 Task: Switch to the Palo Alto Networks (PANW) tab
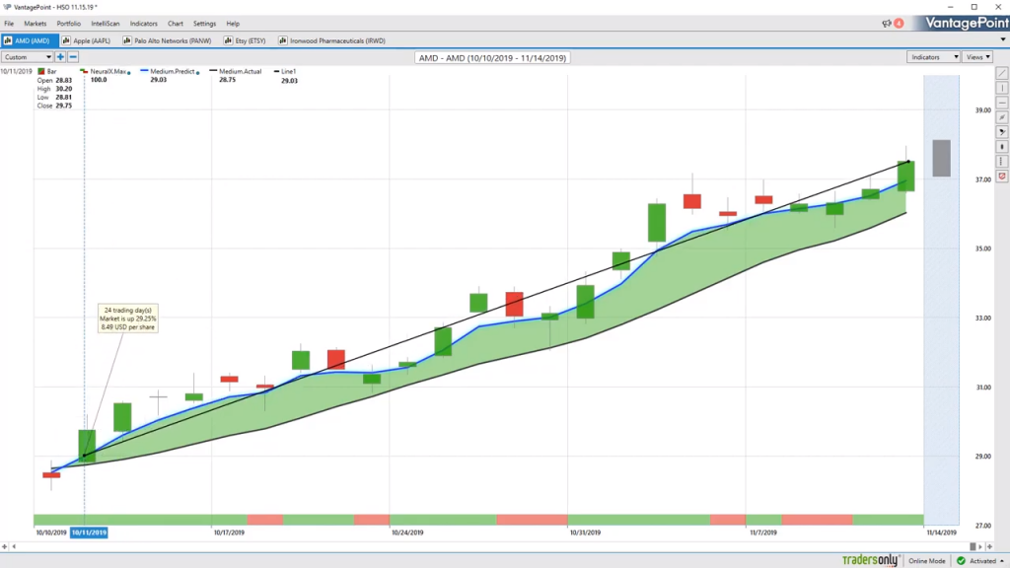point(168,40)
